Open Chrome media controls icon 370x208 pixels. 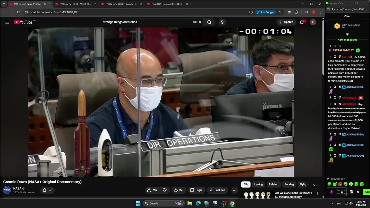click(x=306, y=12)
